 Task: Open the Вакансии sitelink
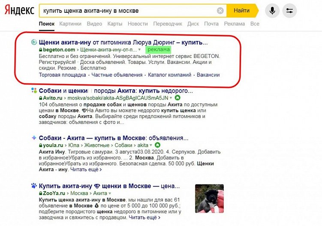tap(208, 75)
